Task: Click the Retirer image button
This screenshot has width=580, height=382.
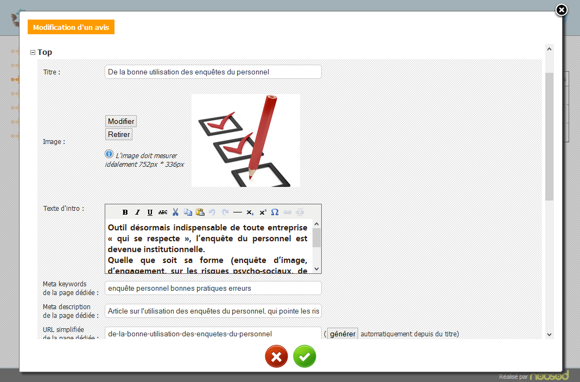Action: [119, 134]
